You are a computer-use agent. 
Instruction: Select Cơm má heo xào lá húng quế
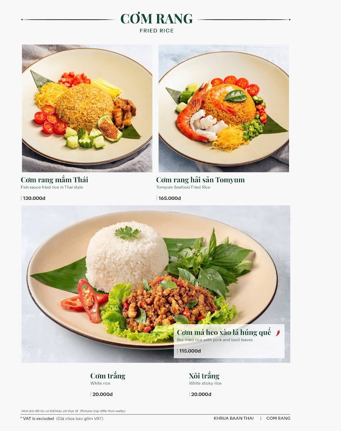(224, 332)
